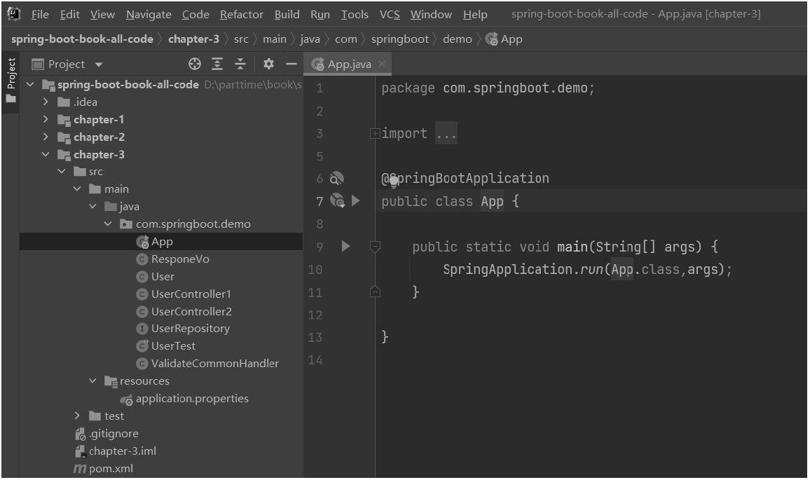This screenshot has width=810, height=480.
Task: Click demo in the breadcrumb bar
Action: [457, 39]
